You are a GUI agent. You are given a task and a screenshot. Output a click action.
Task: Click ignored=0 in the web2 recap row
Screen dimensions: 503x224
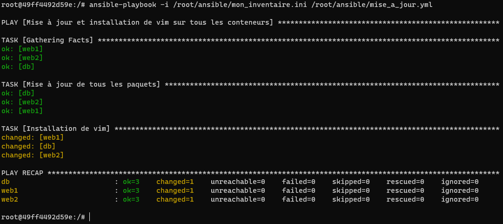460,199
